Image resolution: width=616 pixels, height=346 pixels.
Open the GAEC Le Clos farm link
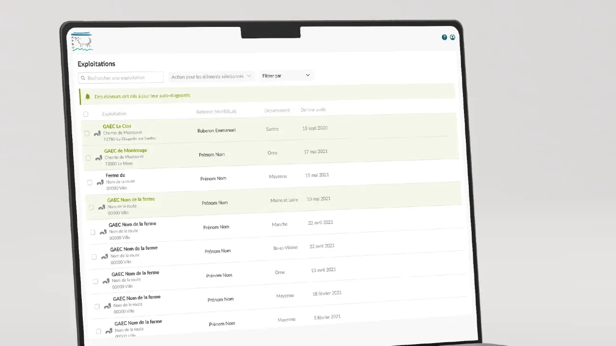point(117,126)
